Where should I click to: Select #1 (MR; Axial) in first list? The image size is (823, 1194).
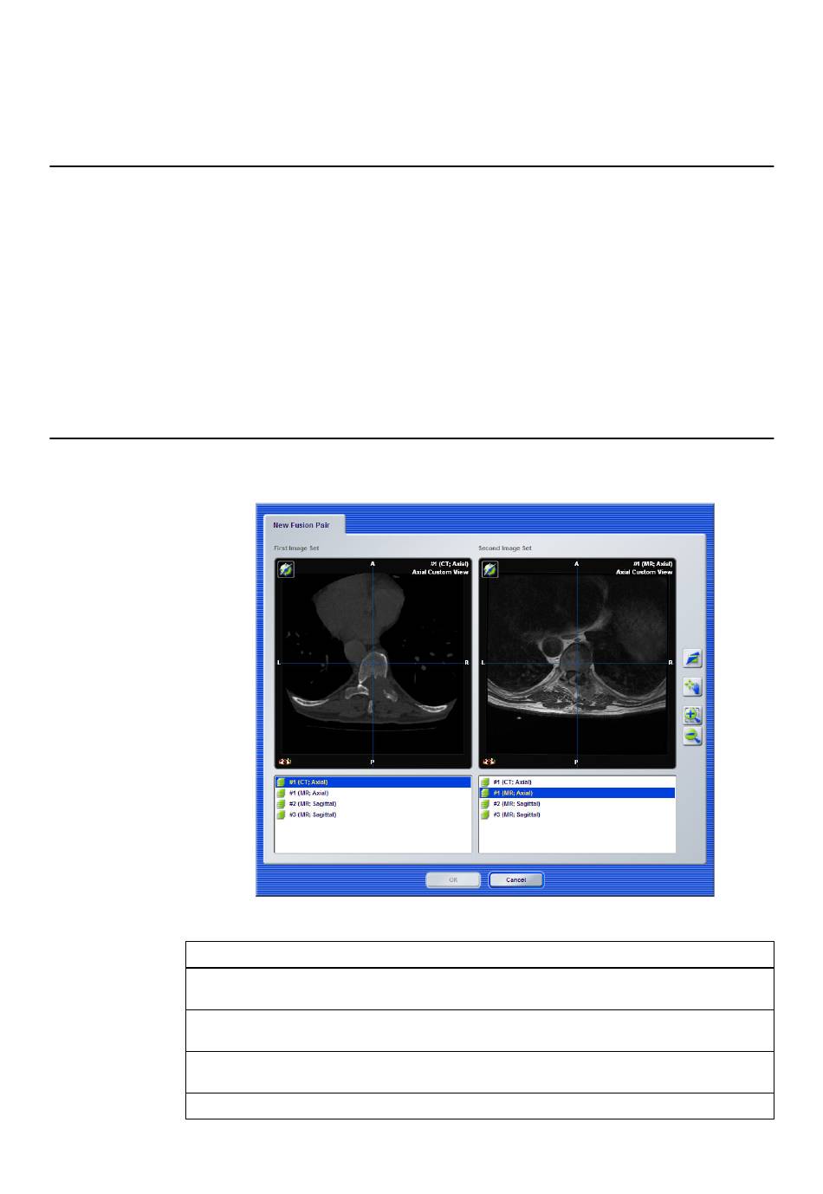373,793
